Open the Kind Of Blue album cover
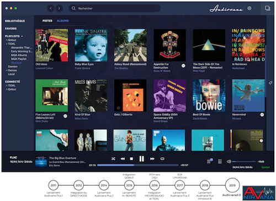The height and width of the screenshot is (201, 276). coord(91,96)
